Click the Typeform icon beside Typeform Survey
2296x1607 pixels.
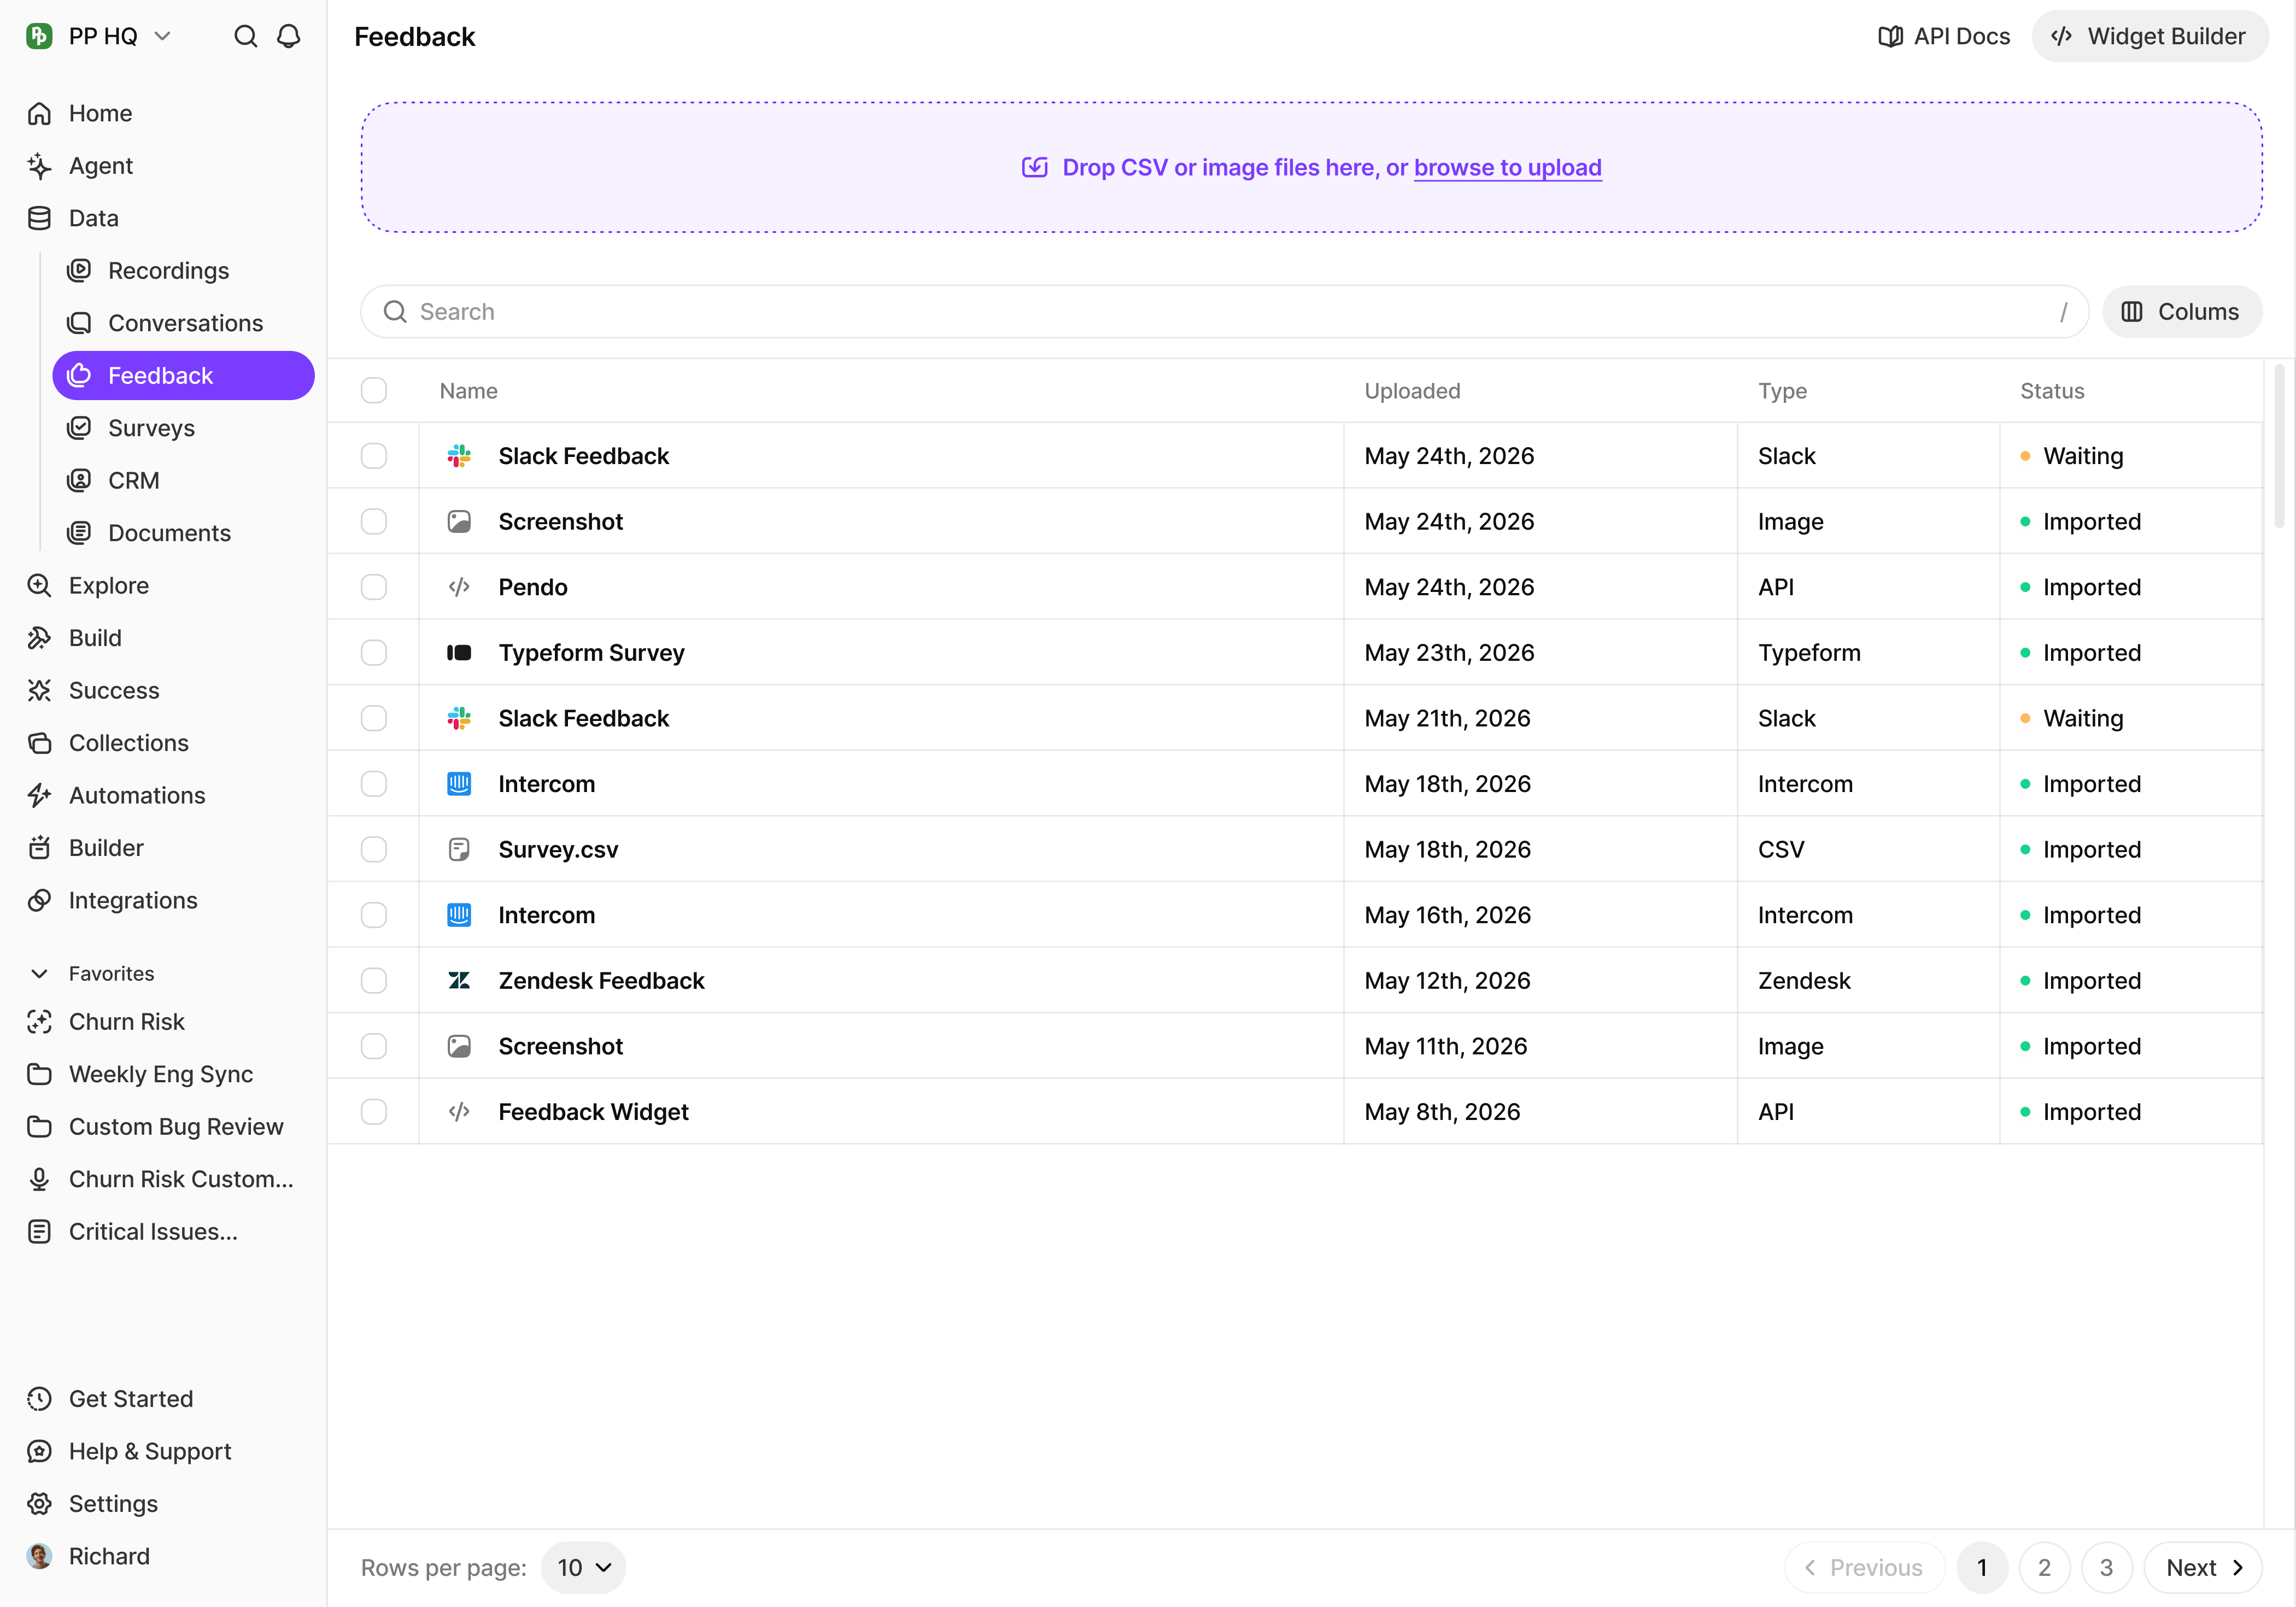click(x=459, y=653)
